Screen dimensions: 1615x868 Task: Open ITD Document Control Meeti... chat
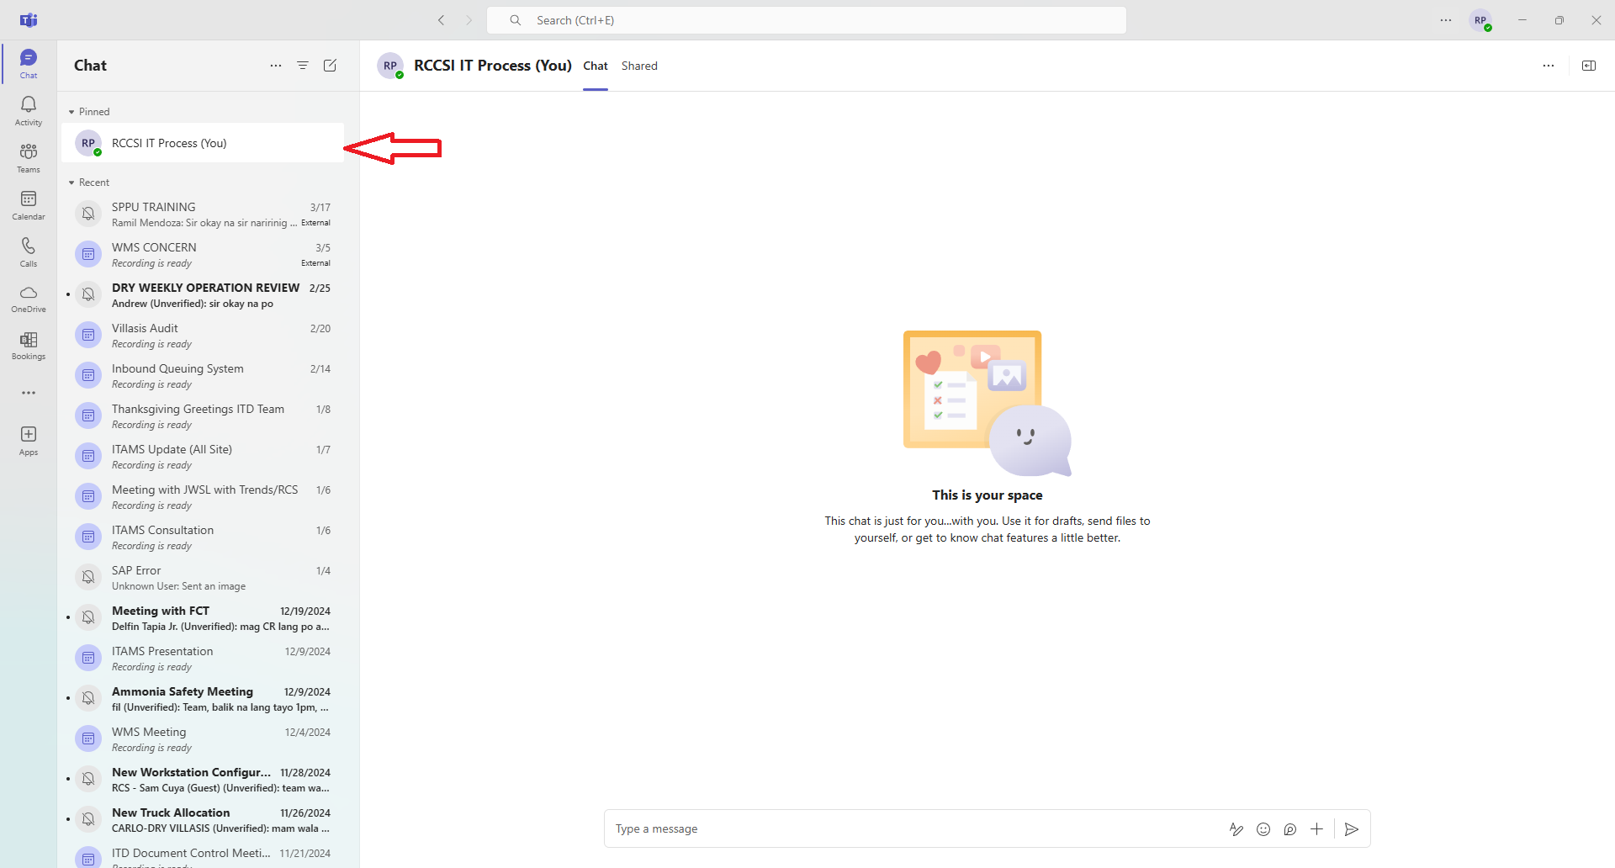[203, 855]
